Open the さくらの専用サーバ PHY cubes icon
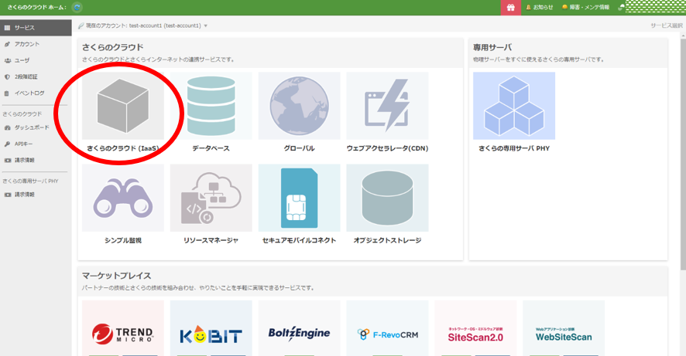The image size is (686, 356). pos(514,106)
